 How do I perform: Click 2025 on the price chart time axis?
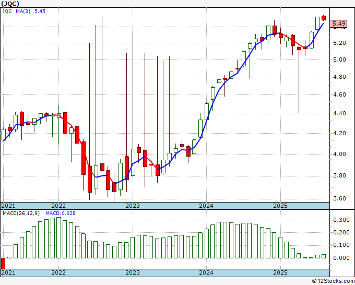pos(280,206)
